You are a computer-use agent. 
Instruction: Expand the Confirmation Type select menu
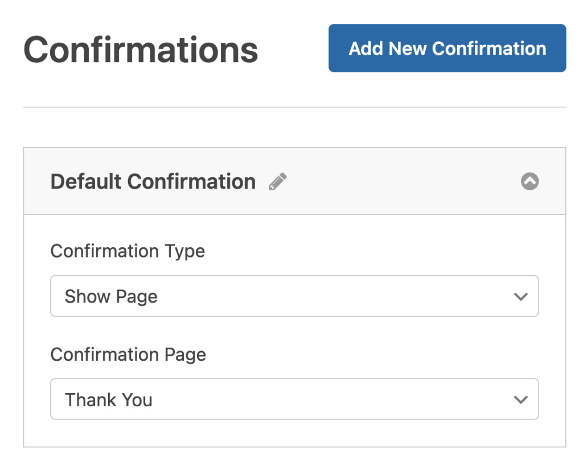click(294, 296)
